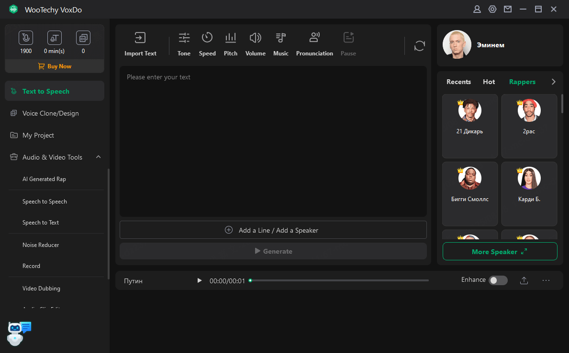Switch to the Recents tab

(x=458, y=82)
